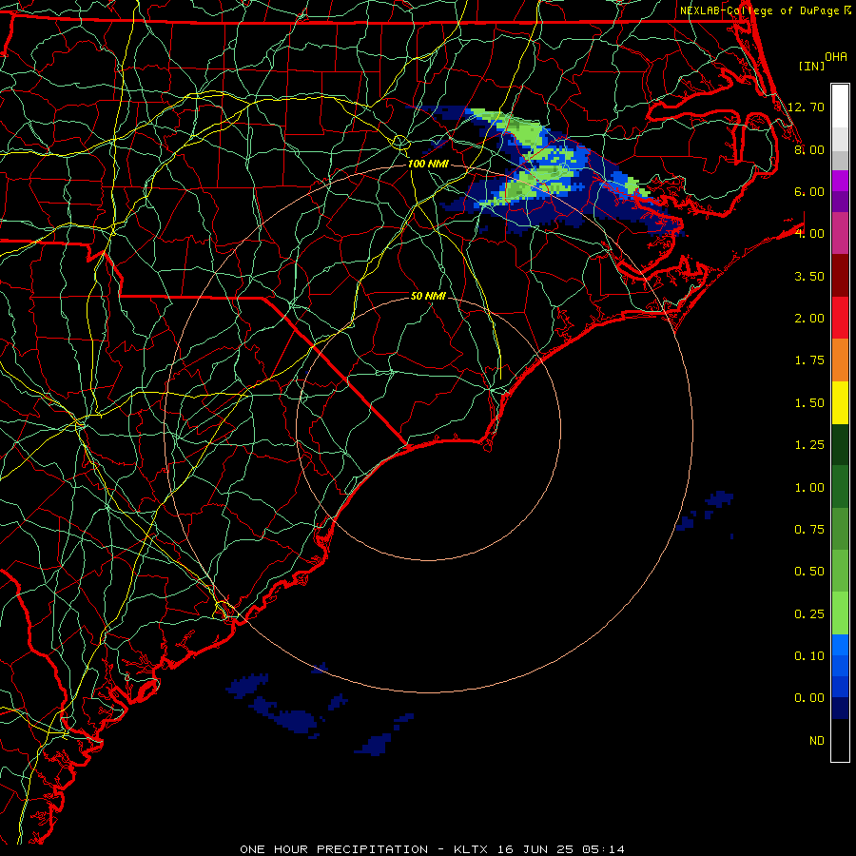The width and height of the screenshot is (856, 856).
Task: Click the black ND legend swatch
Action: coord(840,740)
